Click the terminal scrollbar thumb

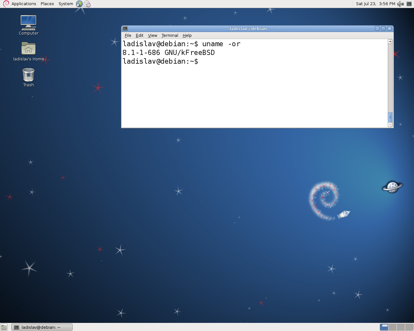[x=390, y=117]
